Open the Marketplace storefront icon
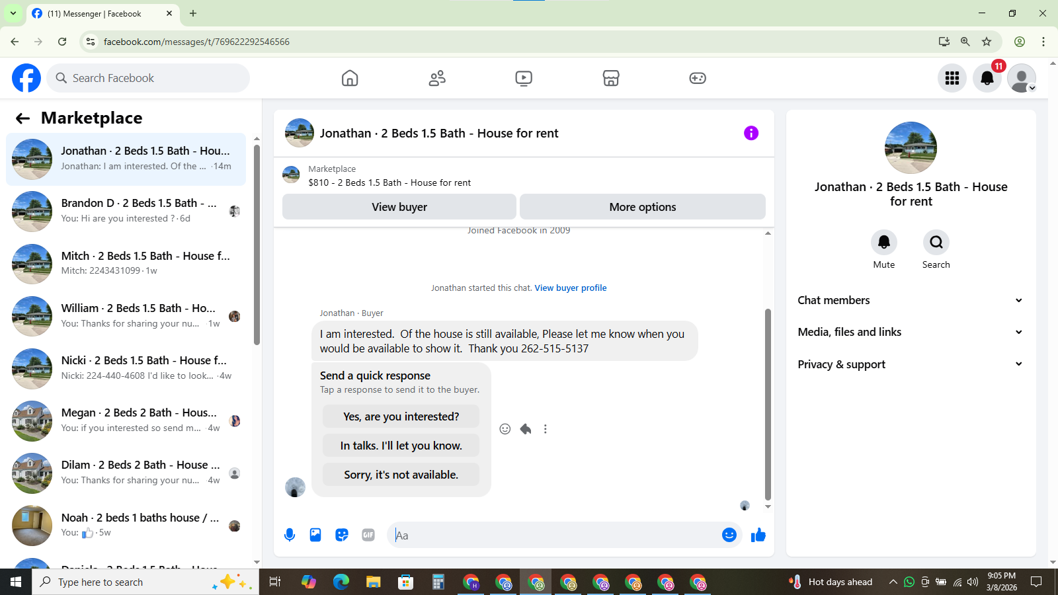Screen dimensions: 1058x595 click(x=611, y=78)
